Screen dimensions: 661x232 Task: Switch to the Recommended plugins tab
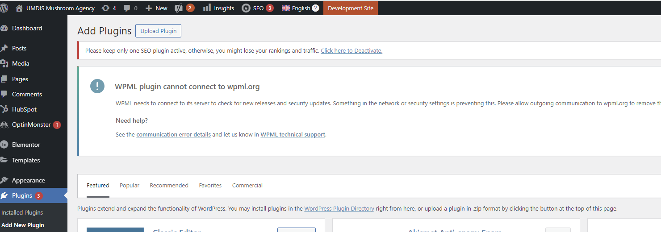point(169,186)
